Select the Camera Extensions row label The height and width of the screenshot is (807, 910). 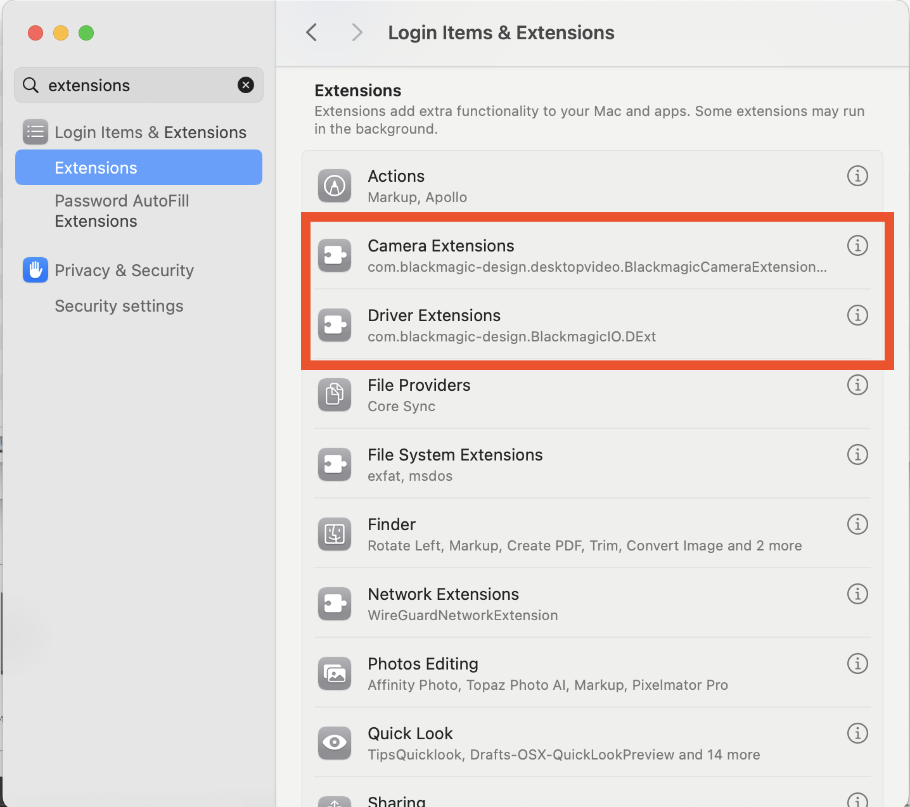[x=441, y=246]
